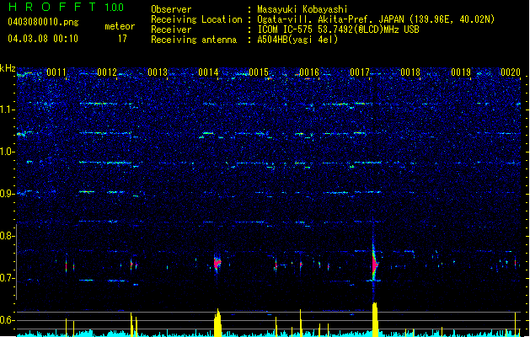Click the 'meteor' count label
This screenshot has width=530, height=337.
[x=120, y=26]
